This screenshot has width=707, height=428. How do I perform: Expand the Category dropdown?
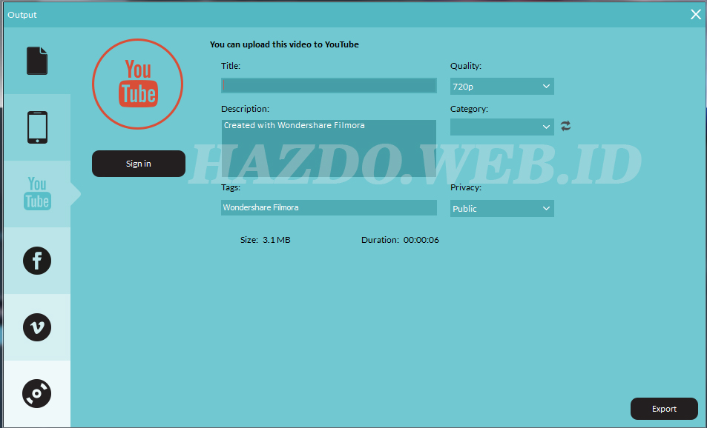(502, 127)
